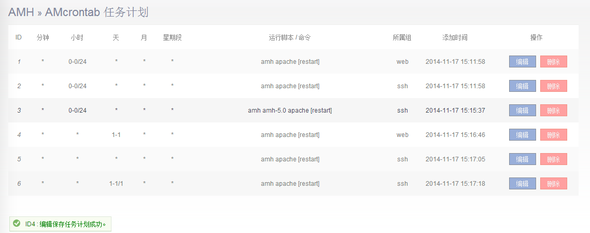Viewport: 590px width, 233px height.
Task: Edit cron task with ID 1
Action: [x=522, y=62]
